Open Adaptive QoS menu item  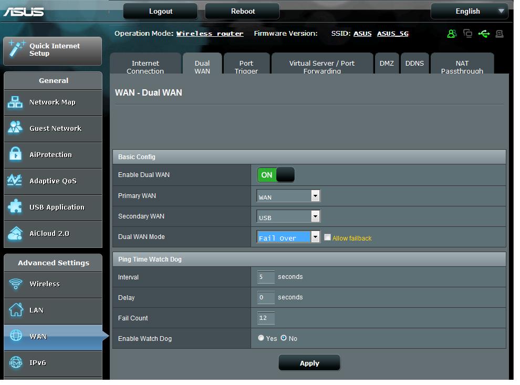(x=53, y=181)
